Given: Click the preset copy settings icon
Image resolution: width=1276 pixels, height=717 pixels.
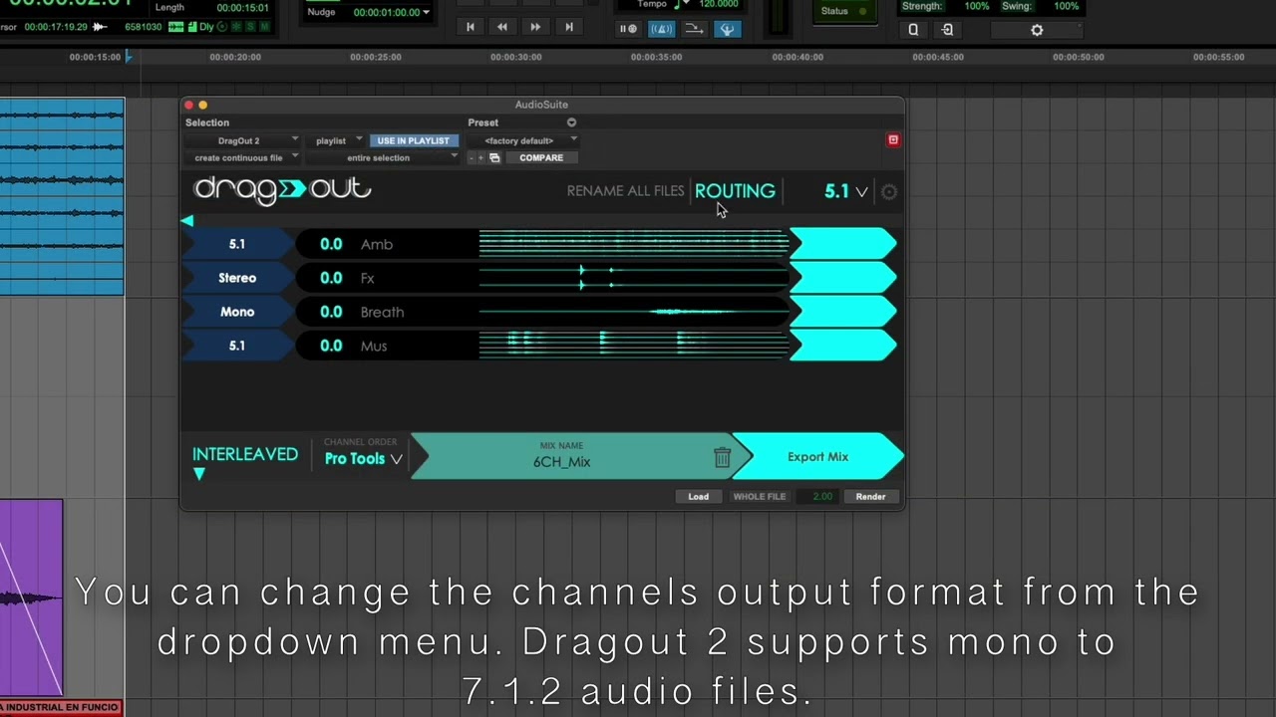Looking at the screenshot, I should (x=494, y=158).
